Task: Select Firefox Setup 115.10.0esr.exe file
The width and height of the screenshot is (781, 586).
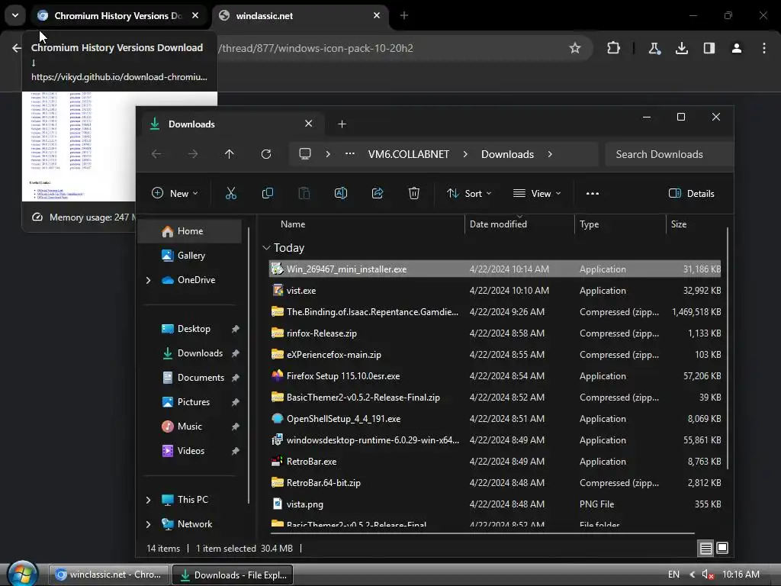Action: pos(495,376)
